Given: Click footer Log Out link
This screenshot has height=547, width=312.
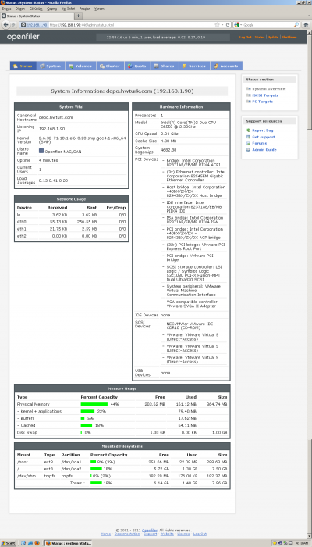Looking at the screenshot, I should coord(200,534).
